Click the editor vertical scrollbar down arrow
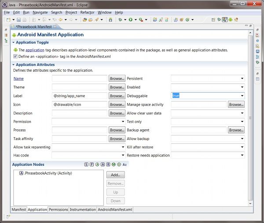The width and height of the screenshot is (264, 223). click(250, 204)
